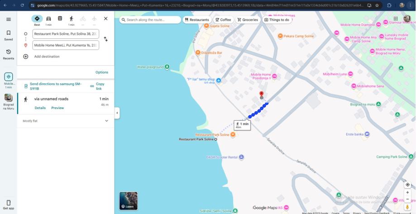This screenshot has height=214, width=416.
Task: Bookmark this page star icon
Action: pyautogui.click(x=377, y=5)
